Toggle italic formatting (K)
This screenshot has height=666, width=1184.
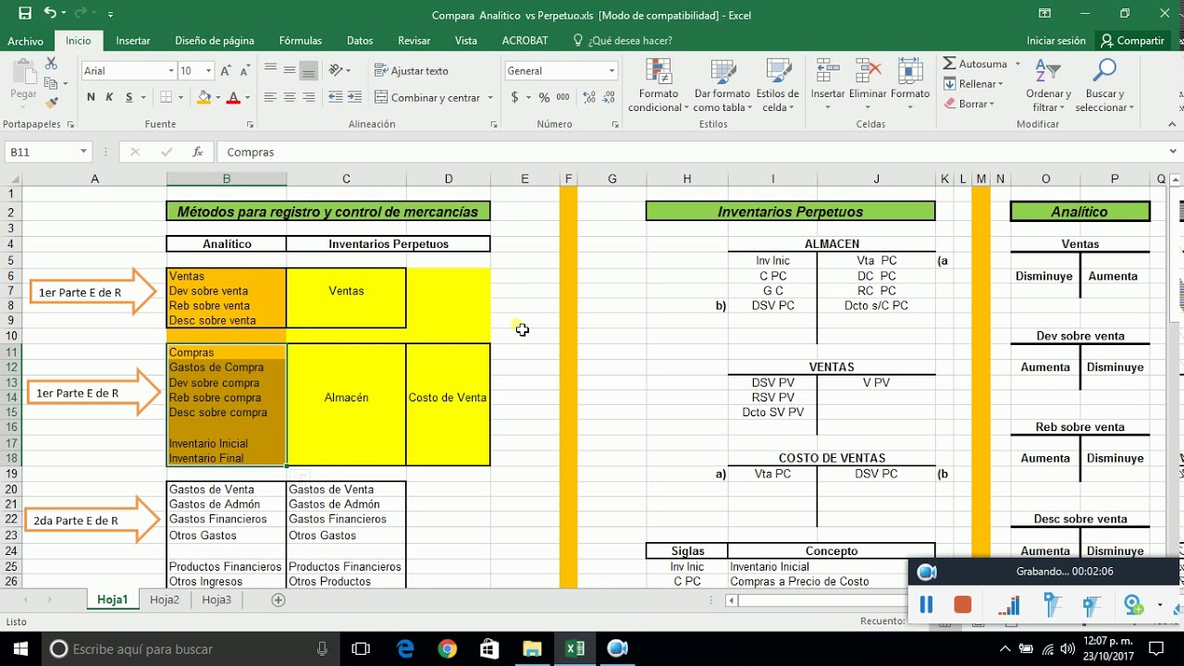(109, 97)
